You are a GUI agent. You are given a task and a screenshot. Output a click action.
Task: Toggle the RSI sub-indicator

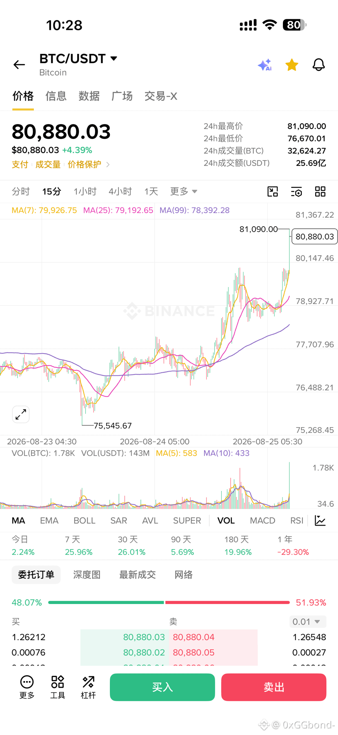coord(297,521)
